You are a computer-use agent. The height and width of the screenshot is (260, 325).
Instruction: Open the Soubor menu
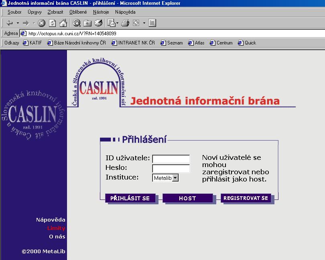point(14,12)
